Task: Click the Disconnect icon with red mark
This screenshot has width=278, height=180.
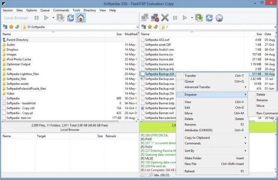Action: [155, 18]
